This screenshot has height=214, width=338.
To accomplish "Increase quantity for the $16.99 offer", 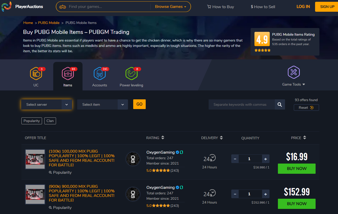I will coord(266,159).
